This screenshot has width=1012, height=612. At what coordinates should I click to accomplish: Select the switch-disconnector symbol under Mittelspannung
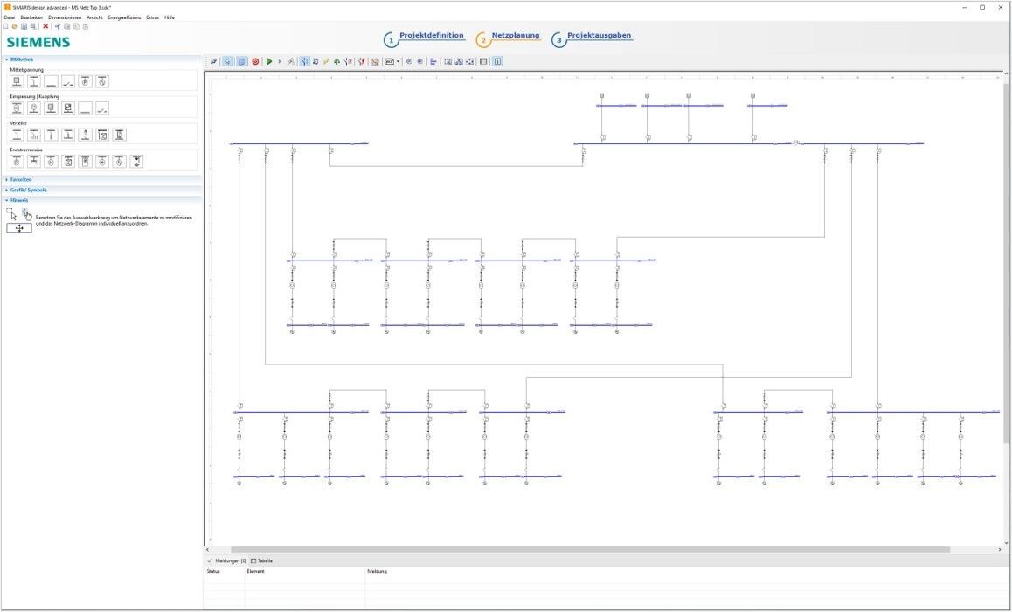[69, 82]
